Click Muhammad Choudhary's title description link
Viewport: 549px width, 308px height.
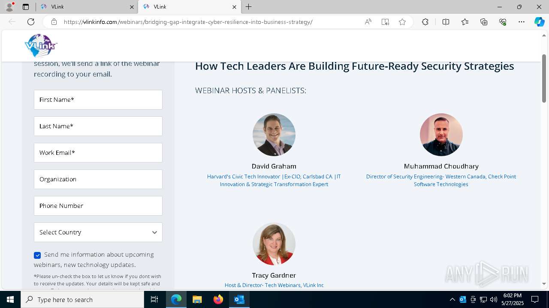pos(441,181)
